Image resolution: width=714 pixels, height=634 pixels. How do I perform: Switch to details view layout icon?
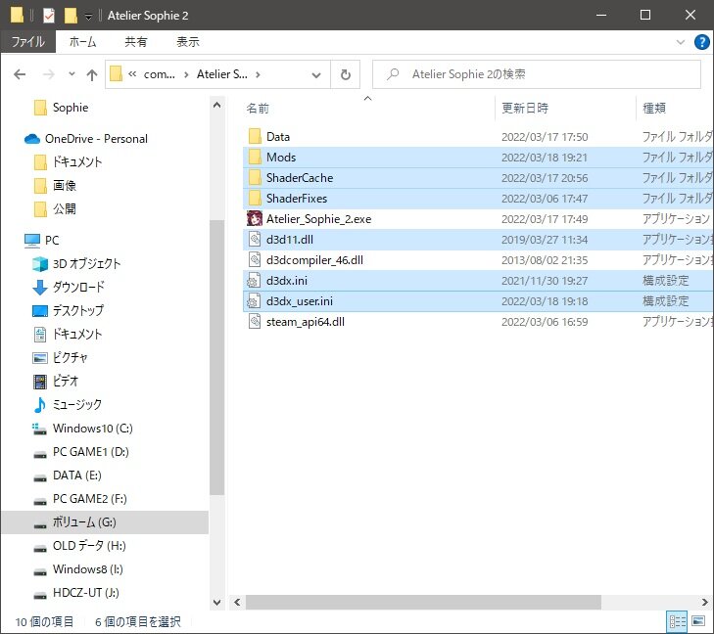click(677, 621)
